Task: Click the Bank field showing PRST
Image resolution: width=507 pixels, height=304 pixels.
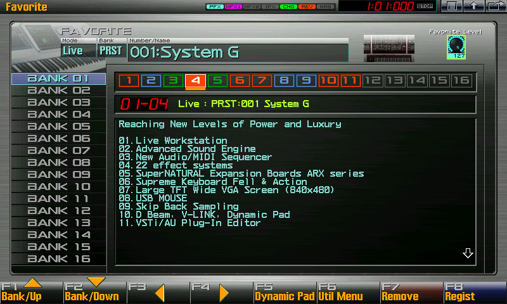Action: (112, 51)
